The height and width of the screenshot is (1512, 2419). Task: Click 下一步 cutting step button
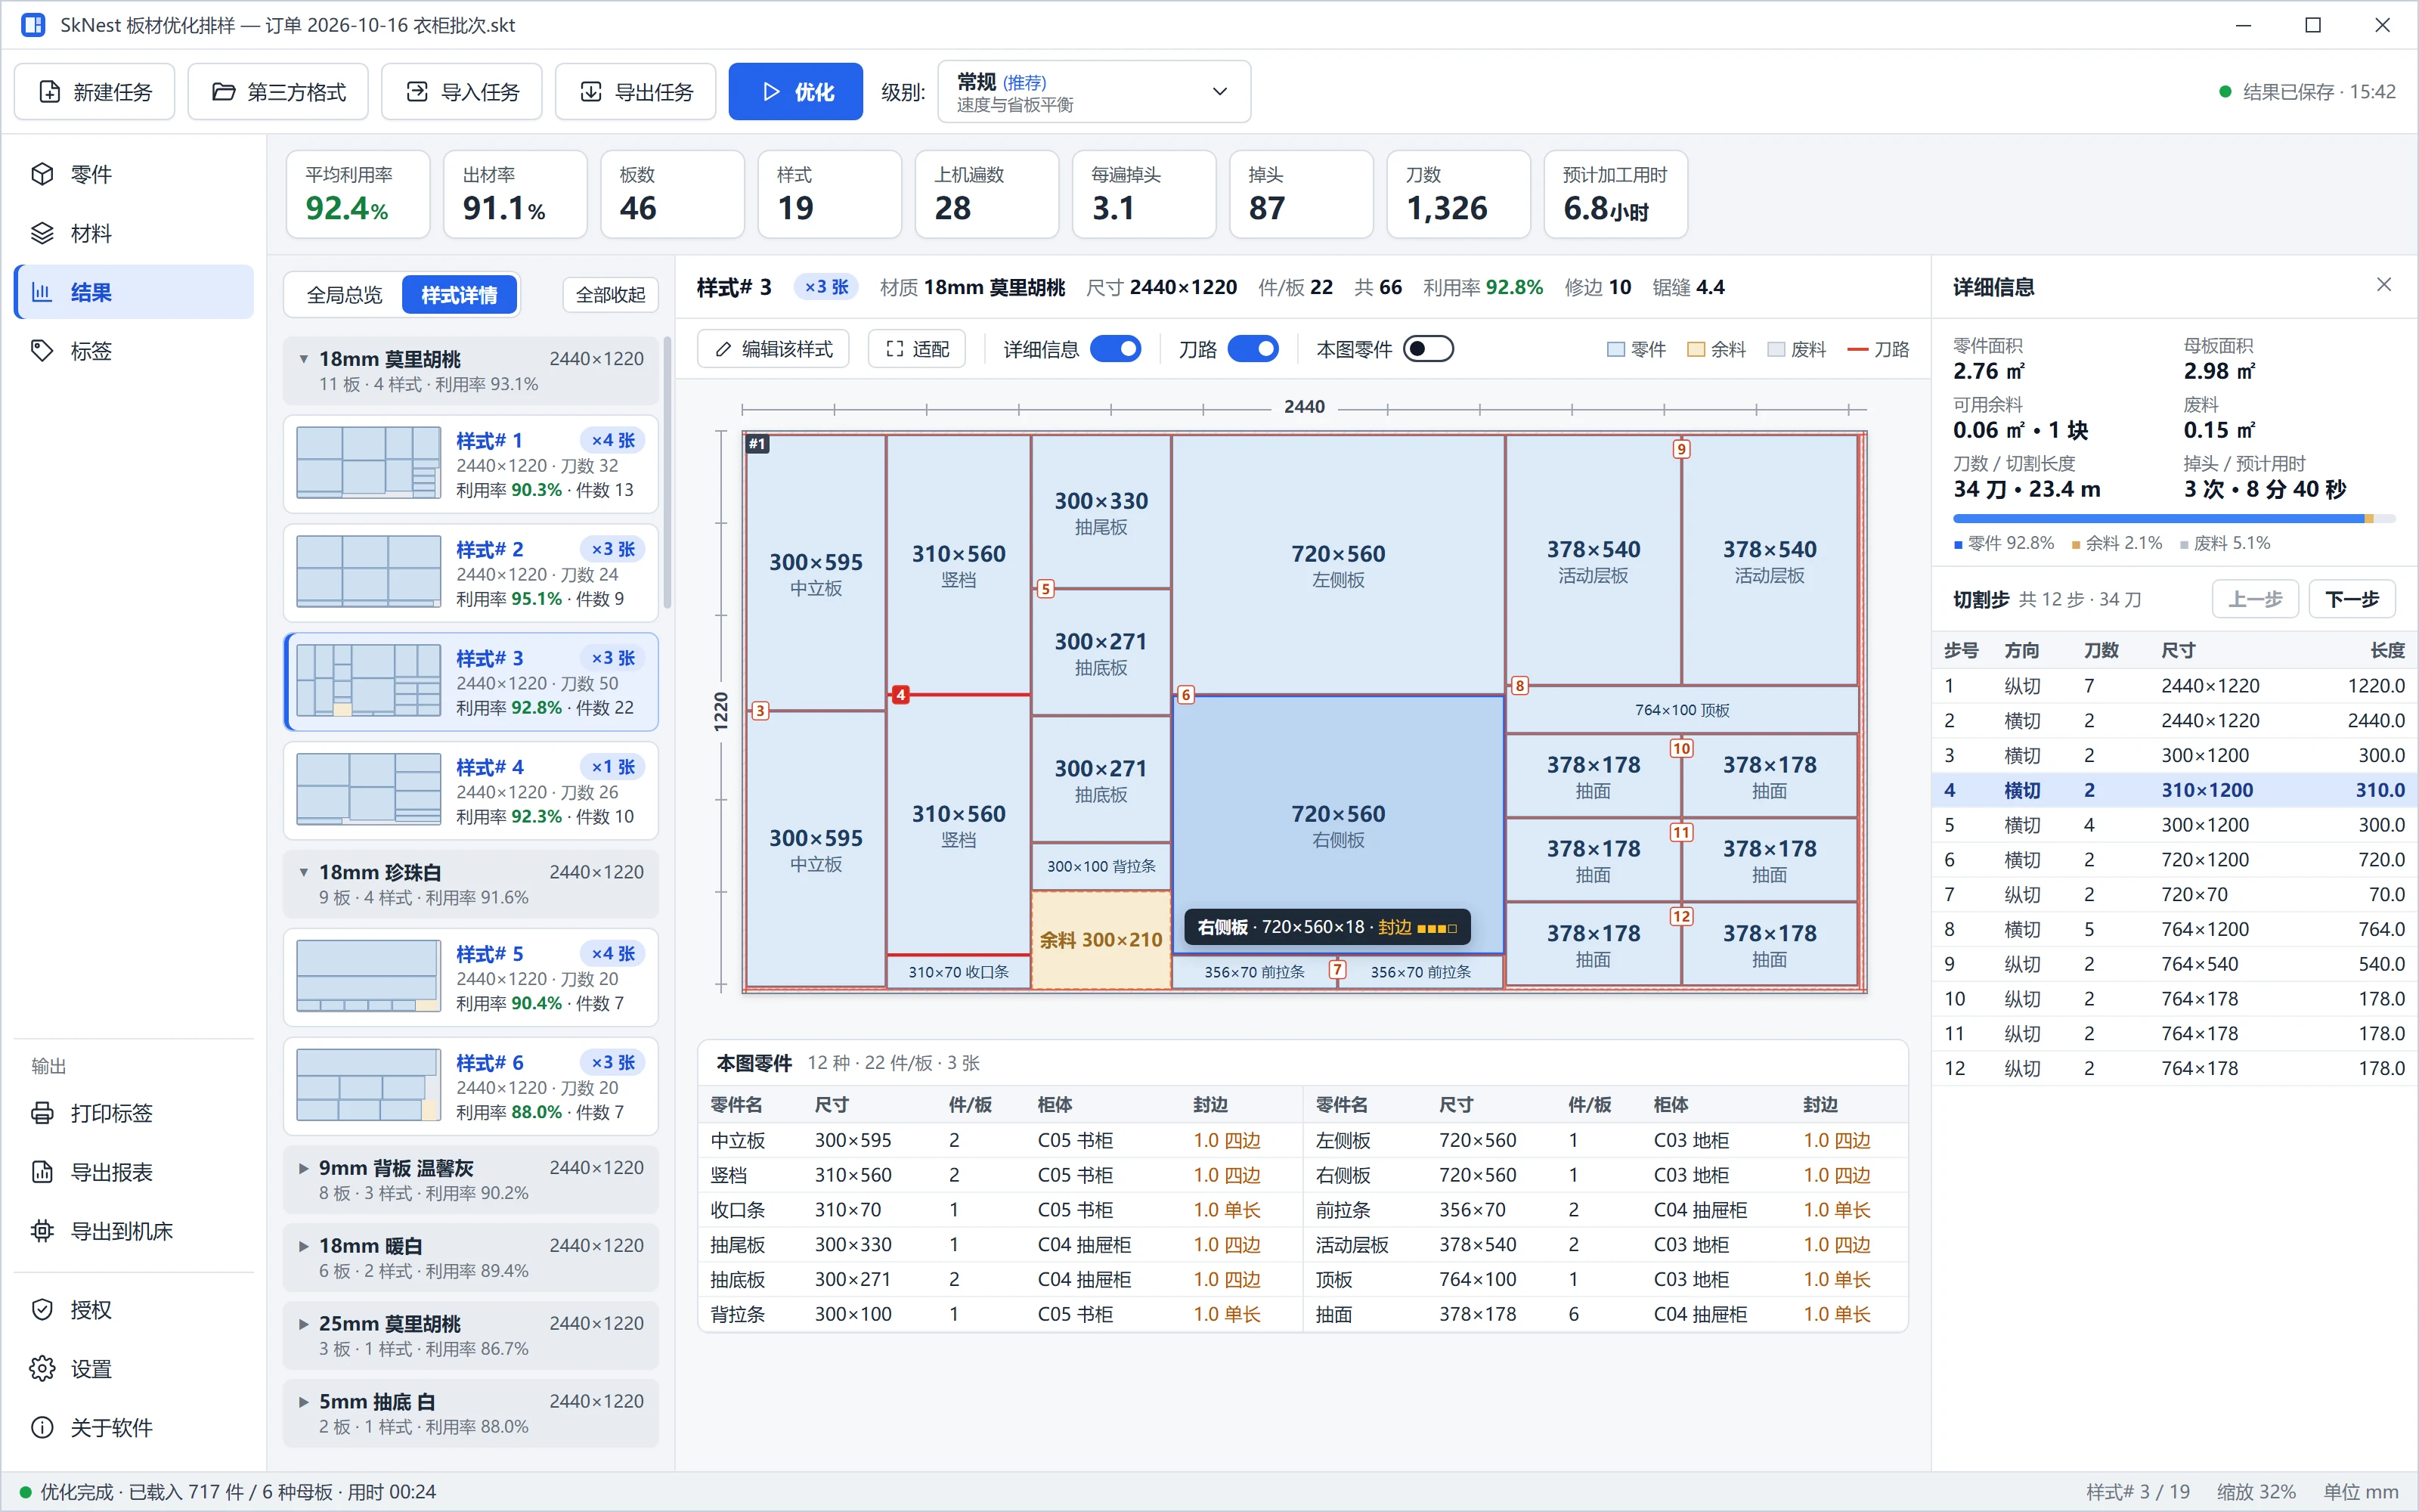(2351, 599)
